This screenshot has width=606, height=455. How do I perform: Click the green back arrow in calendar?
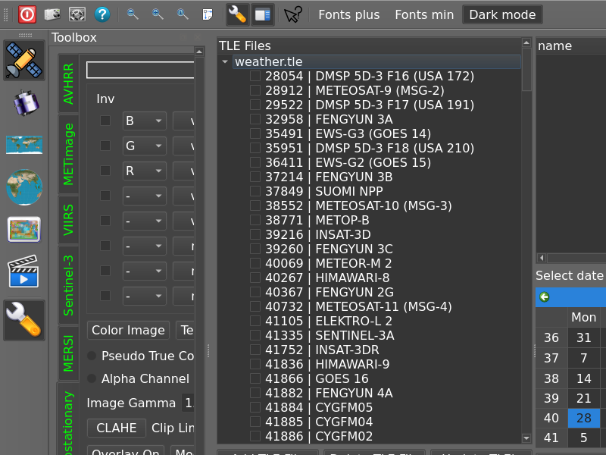coord(545,297)
